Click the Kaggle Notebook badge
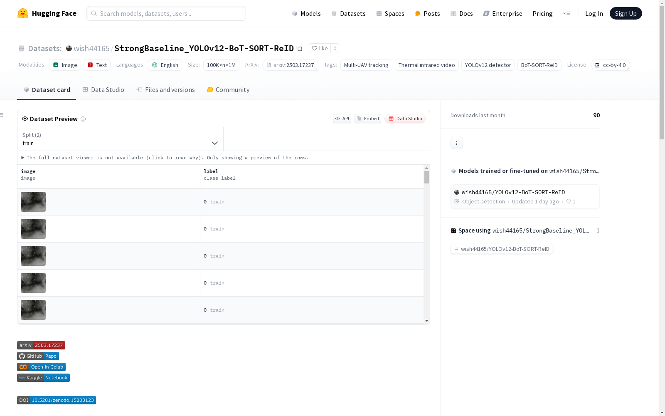 [43, 378]
